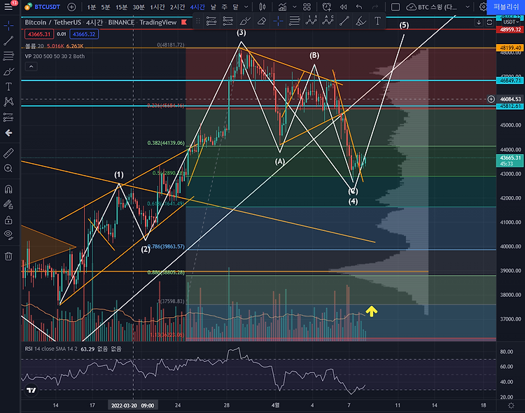Open the indicators panel
Image resolution: width=525 pixels, height=413 pixels.
pos(283,7)
